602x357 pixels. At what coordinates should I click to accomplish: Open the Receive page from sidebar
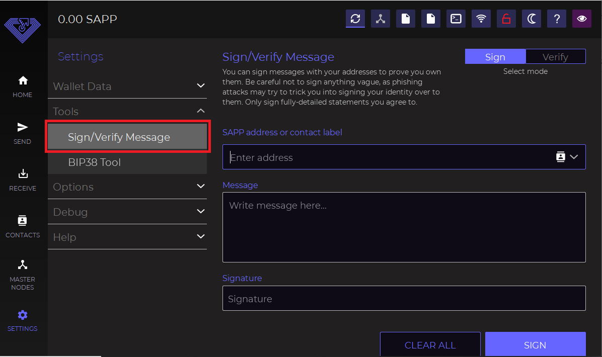(23, 180)
